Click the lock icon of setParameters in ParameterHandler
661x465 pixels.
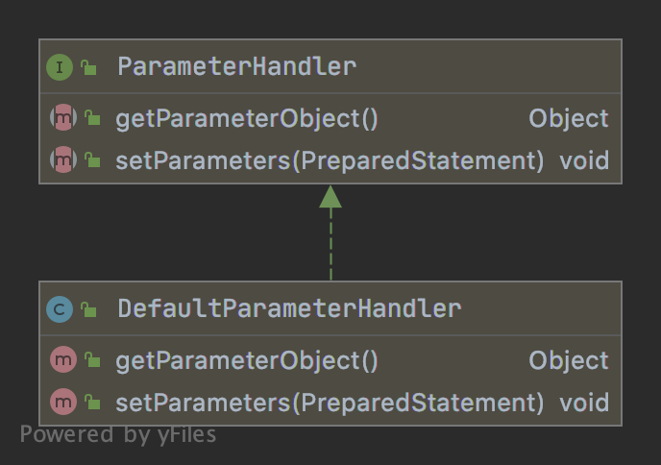(x=92, y=159)
